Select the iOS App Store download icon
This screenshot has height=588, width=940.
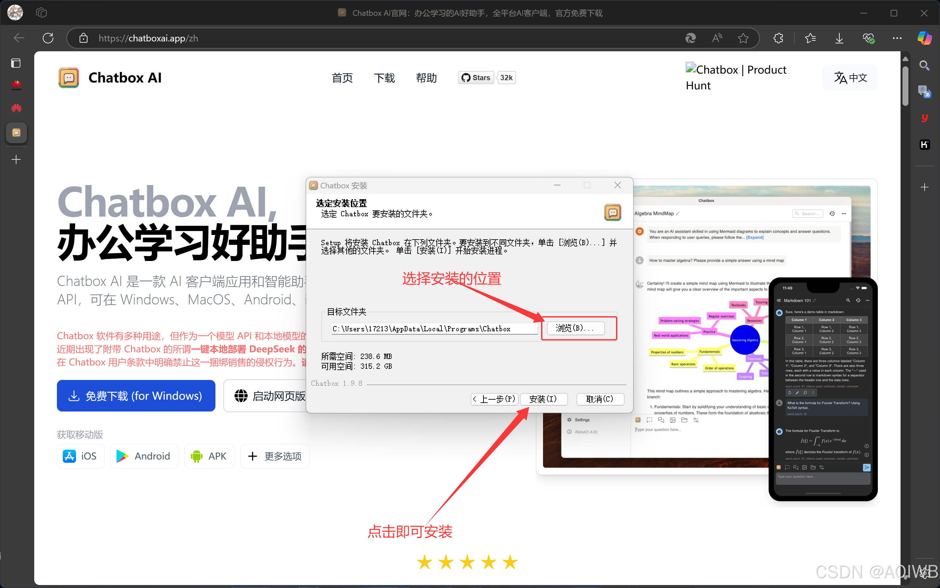click(x=69, y=456)
